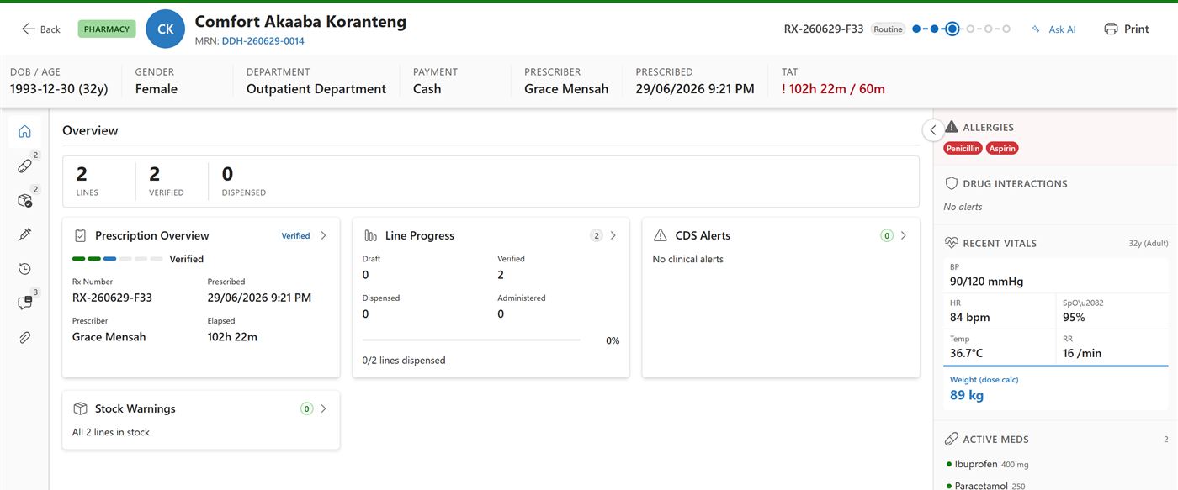Click the Line Progress count badge 2
This screenshot has width=1178, height=490.
597,236
